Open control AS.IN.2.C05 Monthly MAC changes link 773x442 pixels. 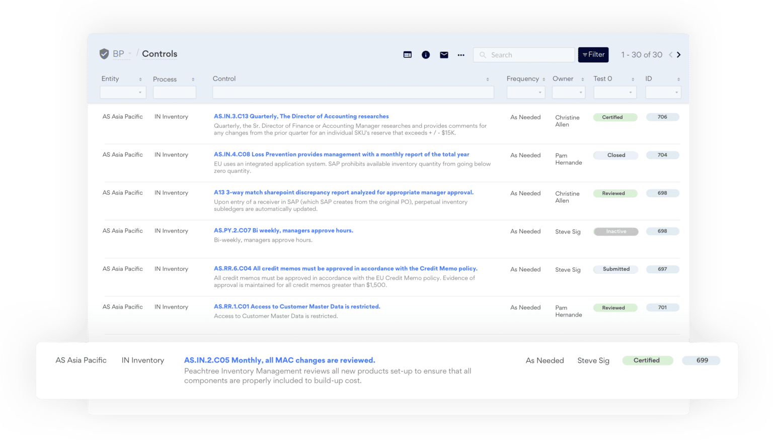pyautogui.click(x=280, y=360)
